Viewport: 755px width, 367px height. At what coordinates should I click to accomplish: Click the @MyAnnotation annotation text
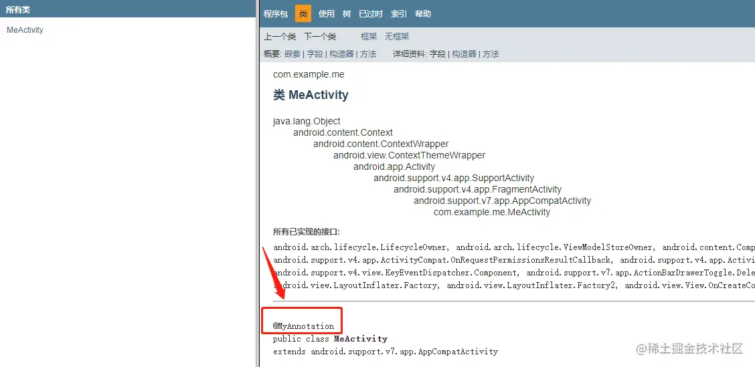303,326
